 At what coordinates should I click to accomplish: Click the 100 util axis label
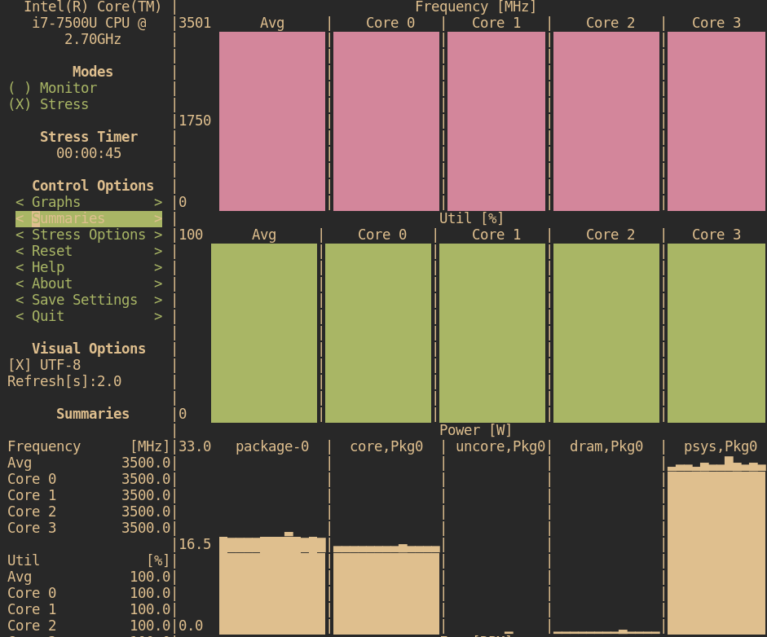[191, 235]
